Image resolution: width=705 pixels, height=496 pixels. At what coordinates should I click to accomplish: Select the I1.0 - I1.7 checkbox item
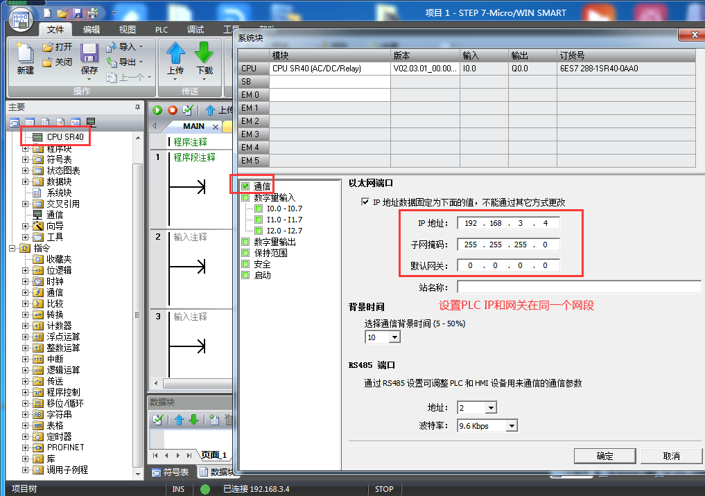click(259, 220)
